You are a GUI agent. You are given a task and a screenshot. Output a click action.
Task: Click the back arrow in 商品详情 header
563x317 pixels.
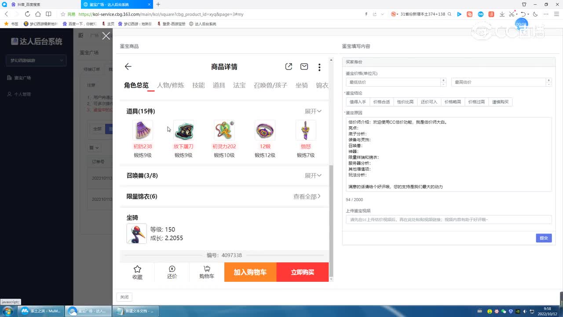tap(127, 66)
